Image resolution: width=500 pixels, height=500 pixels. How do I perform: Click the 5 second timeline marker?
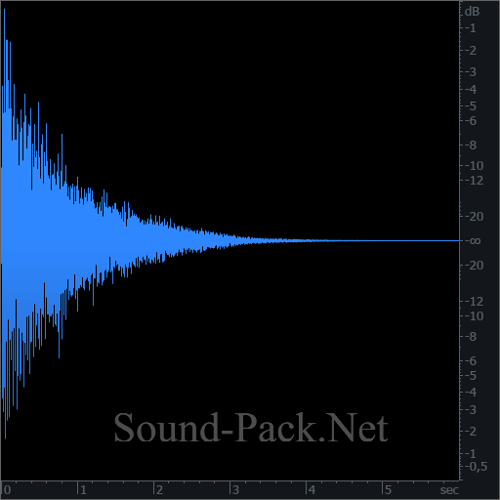(388, 490)
